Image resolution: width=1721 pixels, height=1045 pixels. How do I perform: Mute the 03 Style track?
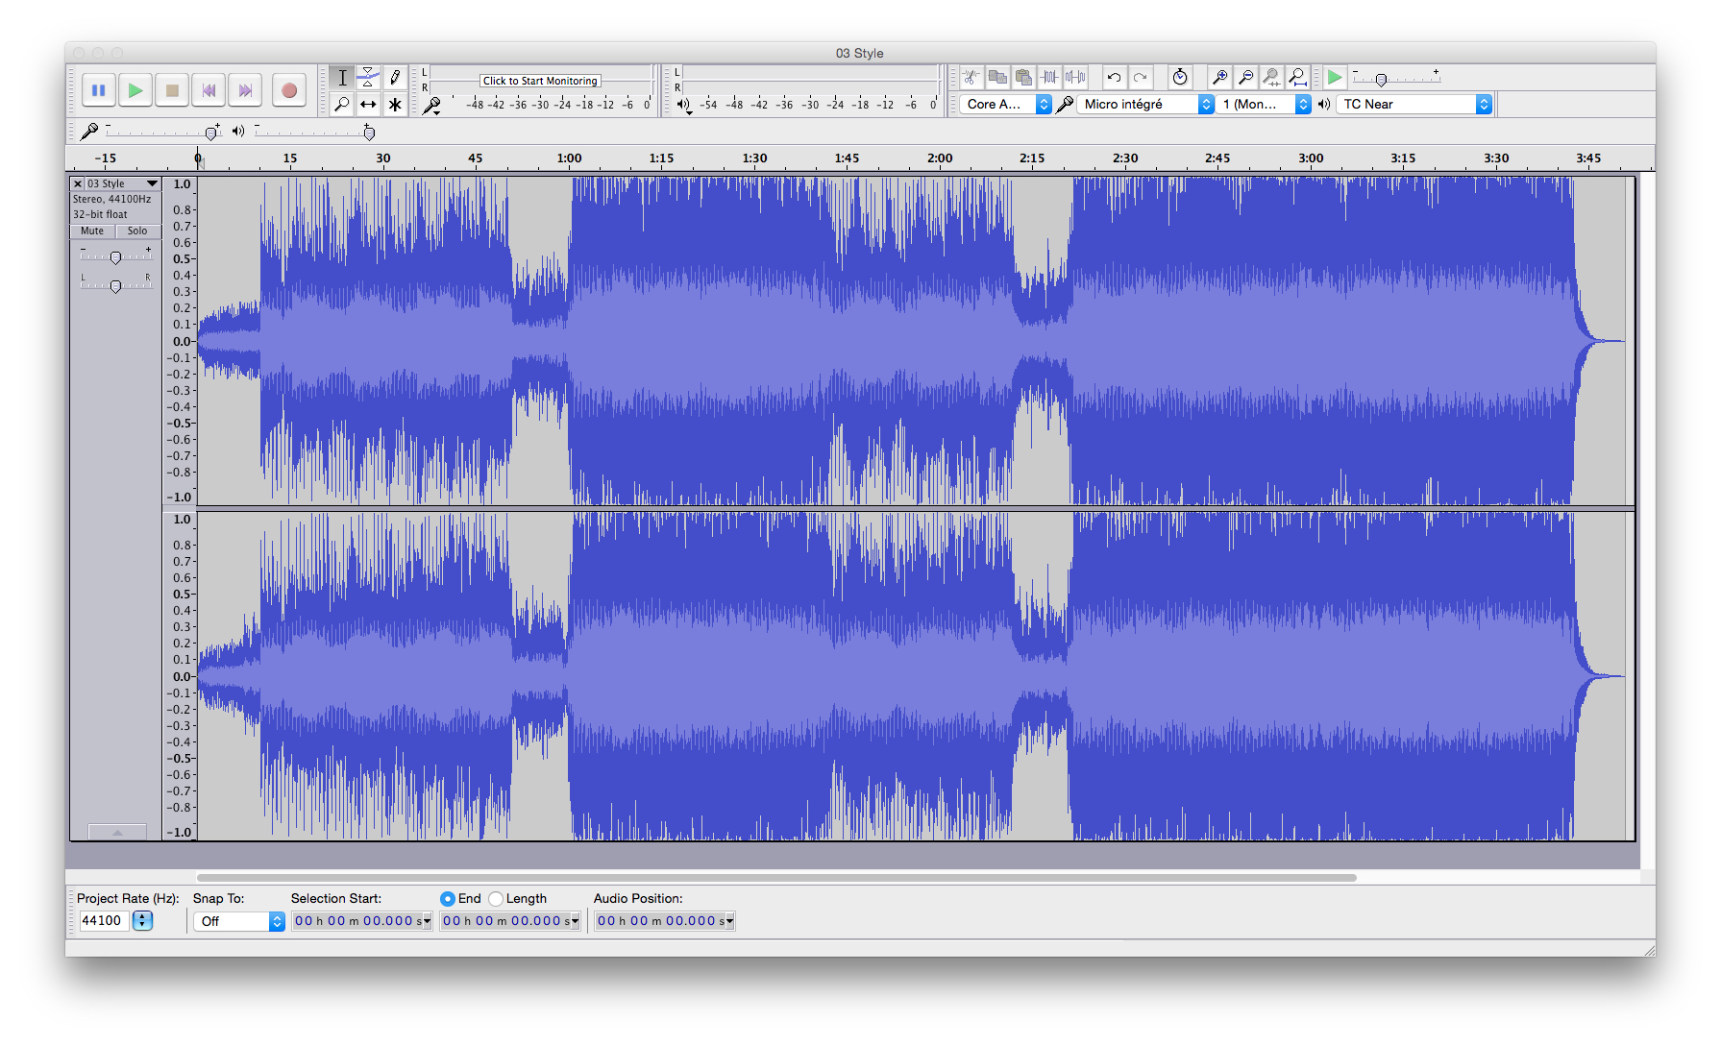tap(91, 231)
